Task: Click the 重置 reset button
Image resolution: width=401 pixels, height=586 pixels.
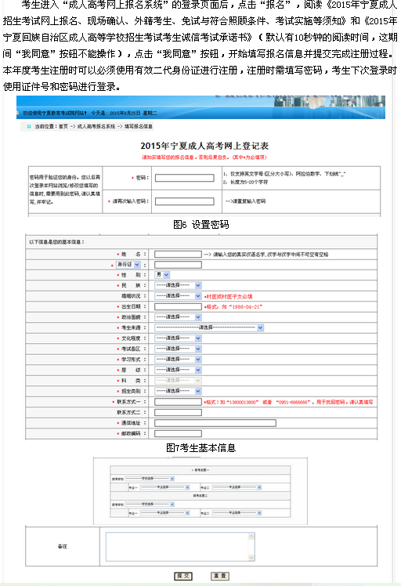Action: [220, 576]
